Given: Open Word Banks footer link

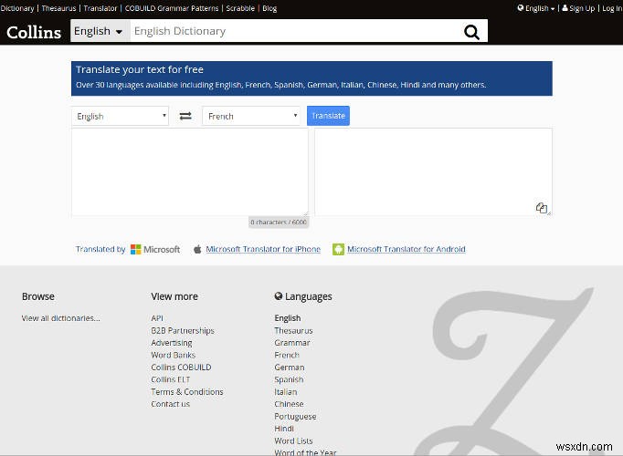Looking at the screenshot, I should point(174,355).
